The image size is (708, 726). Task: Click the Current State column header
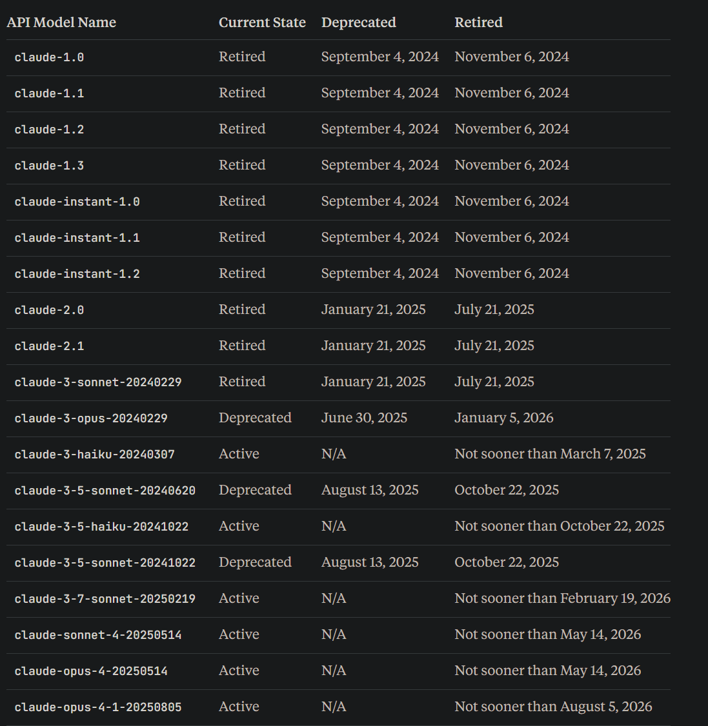click(262, 23)
